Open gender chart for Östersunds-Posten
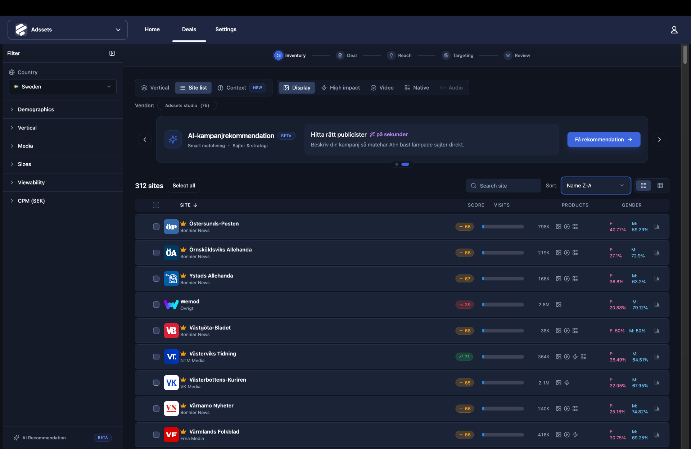Image resolution: width=691 pixels, height=449 pixels. click(657, 227)
